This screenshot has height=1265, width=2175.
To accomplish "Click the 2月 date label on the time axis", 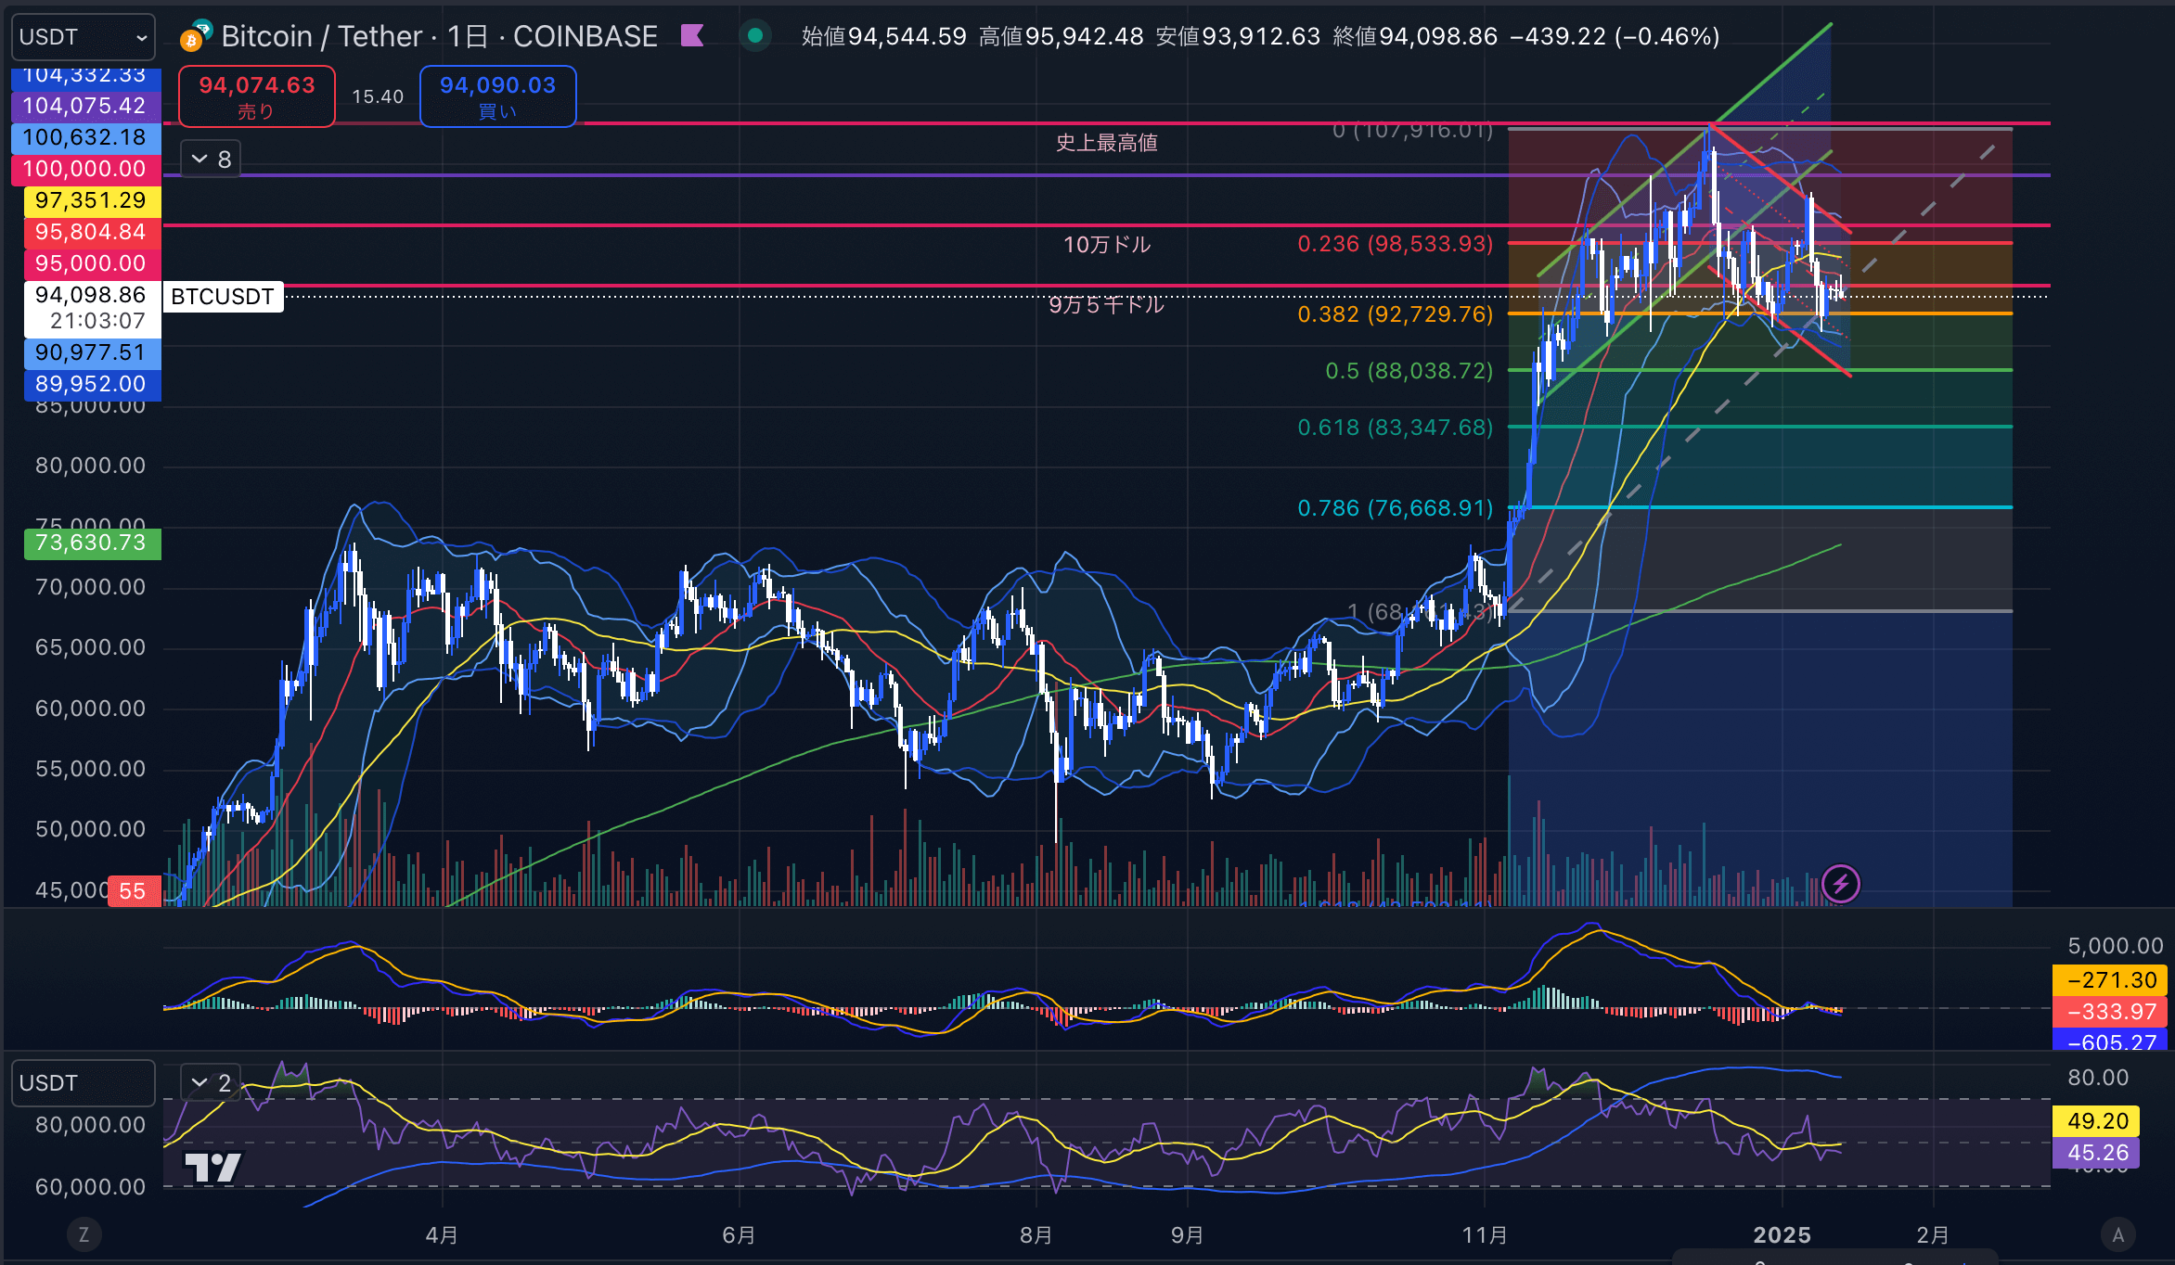I will coord(1934,1235).
